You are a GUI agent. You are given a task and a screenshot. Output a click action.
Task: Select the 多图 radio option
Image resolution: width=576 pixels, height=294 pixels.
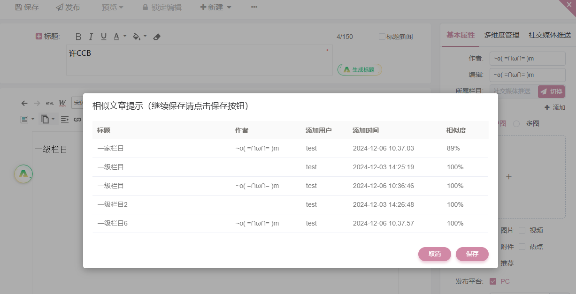(x=516, y=123)
